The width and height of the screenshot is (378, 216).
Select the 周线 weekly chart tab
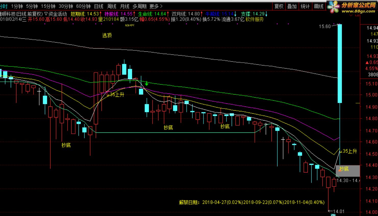(112, 6)
